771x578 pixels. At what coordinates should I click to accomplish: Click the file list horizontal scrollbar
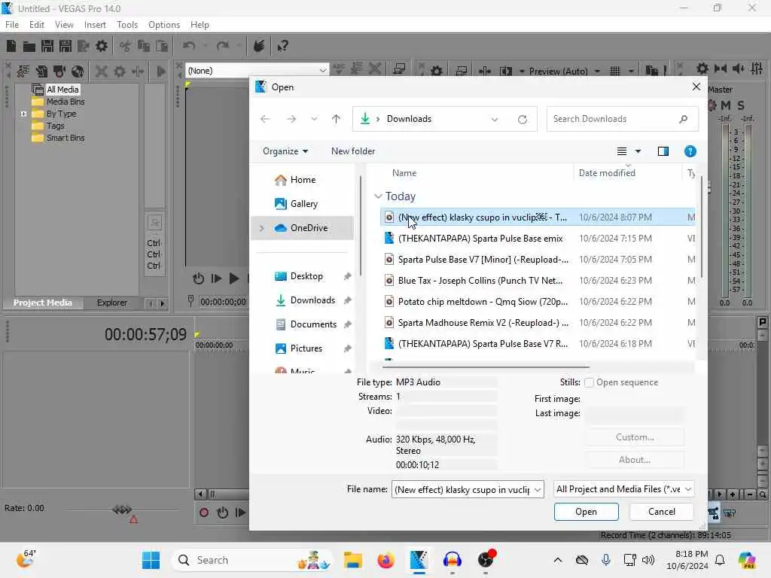(486, 367)
